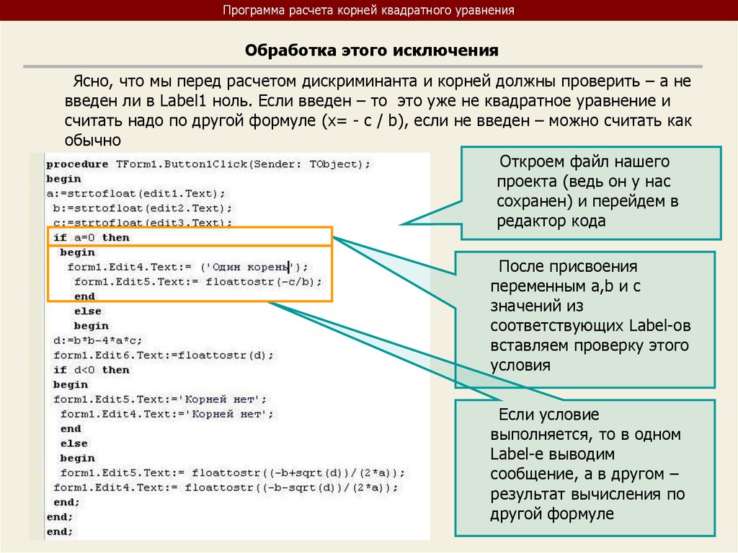Screen dimensions: 738x553
Task: Click code line 'procedure TForm1.Button1Click(Sender: TObject);'
Action: (208, 164)
